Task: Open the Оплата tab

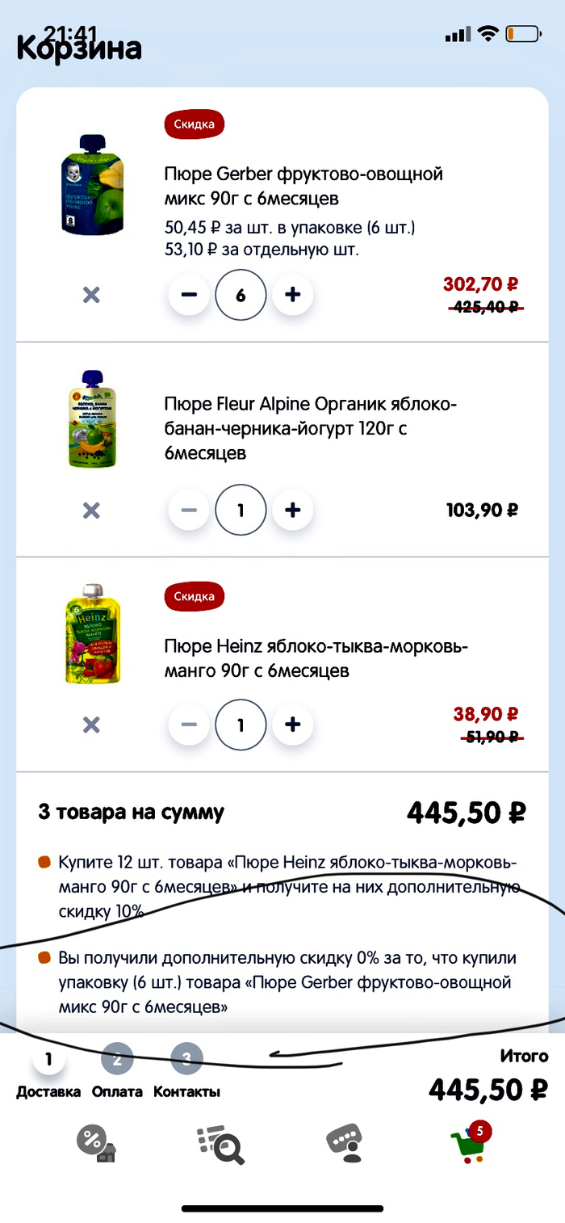Action: click(x=117, y=1091)
